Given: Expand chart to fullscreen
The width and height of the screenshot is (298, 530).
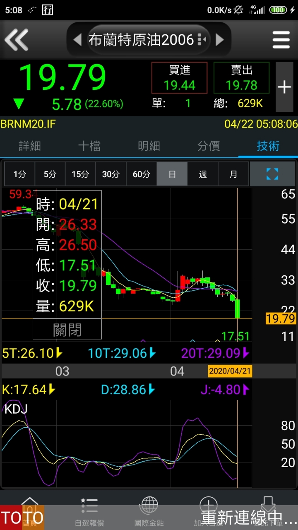Looking at the screenshot, I should pos(272,174).
